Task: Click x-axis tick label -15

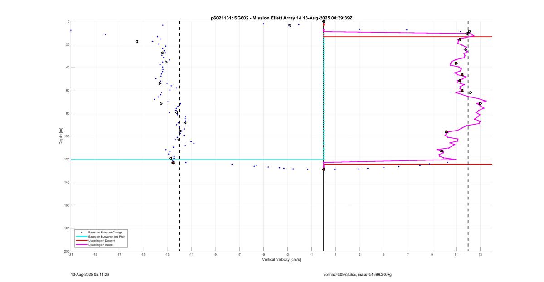Action: click(x=143, y=255)
